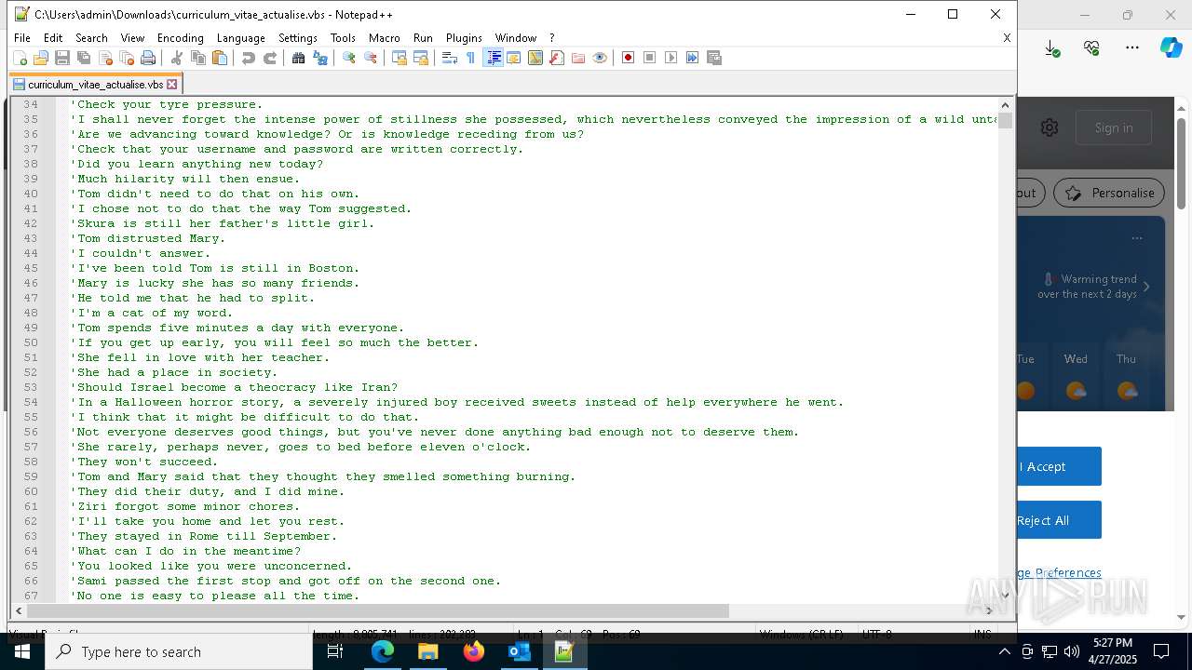Viewport: 1192px width, 670px height.
Task: Open Edge Downloads icon
Action: pyautogui.click(x=1051, y=48)
